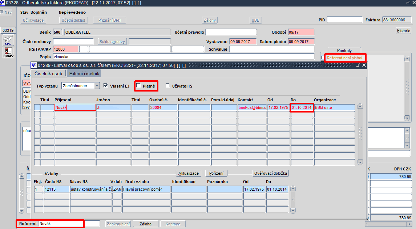The width and height of the screenshot is (416, 229).
Task: Select the Číselník osob tab
Action: click(48, 74)
